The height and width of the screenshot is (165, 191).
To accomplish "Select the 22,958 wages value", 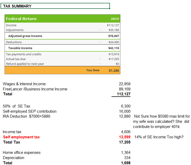I will 125,84.
